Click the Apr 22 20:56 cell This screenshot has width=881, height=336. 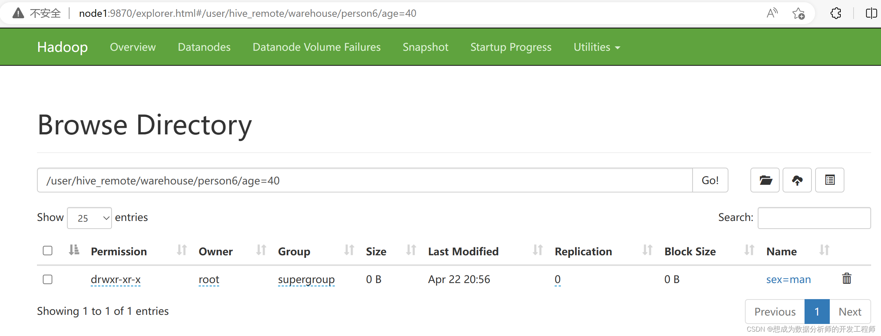(459, 279)
